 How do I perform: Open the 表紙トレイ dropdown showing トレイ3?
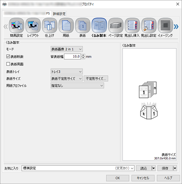tap(67, 72)
